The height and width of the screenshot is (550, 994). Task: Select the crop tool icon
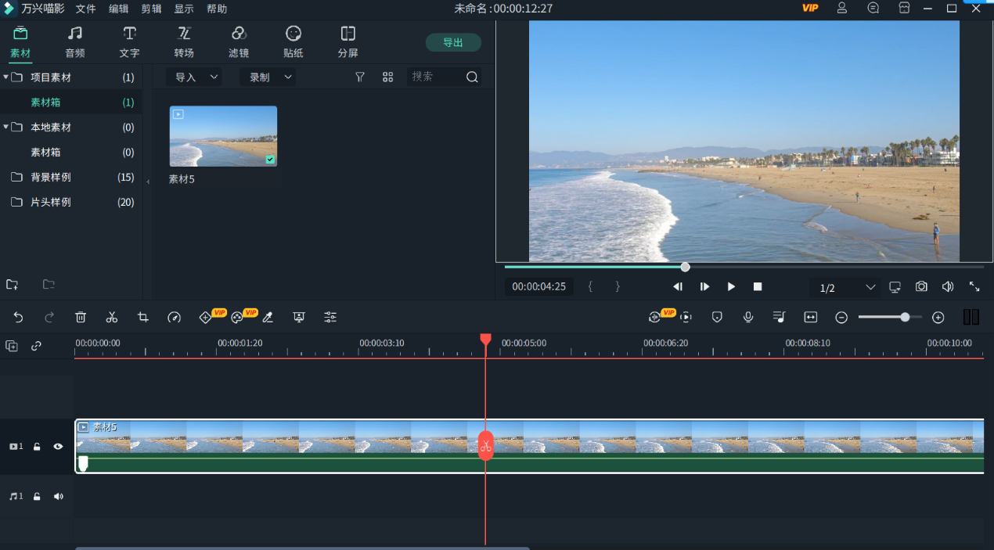point(143,317)
